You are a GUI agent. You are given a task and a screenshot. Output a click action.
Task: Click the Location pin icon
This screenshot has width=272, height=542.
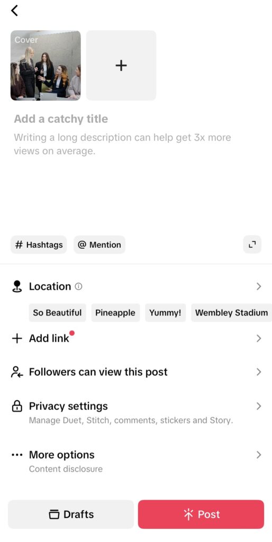[x=17, y=286]
